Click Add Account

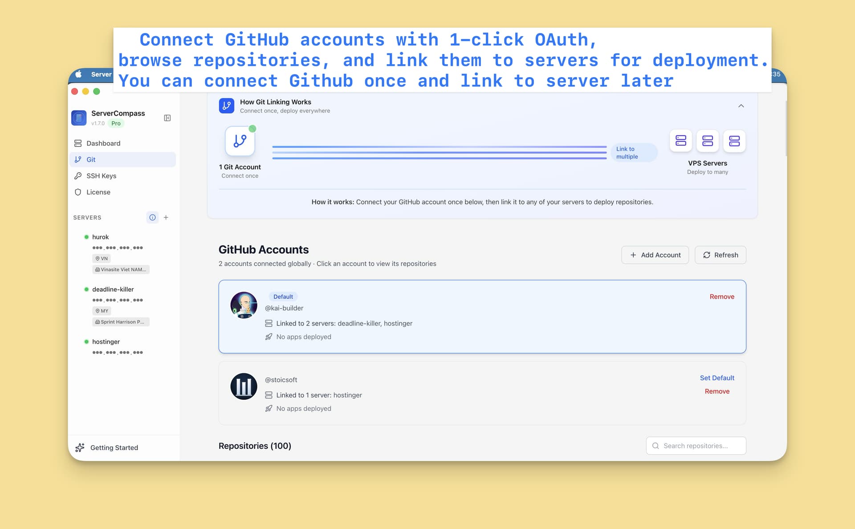[x=655, y=255]
